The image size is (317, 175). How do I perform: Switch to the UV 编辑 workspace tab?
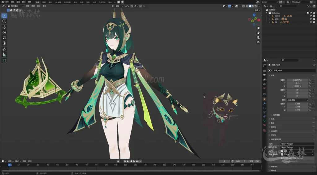tap(58, 2)
